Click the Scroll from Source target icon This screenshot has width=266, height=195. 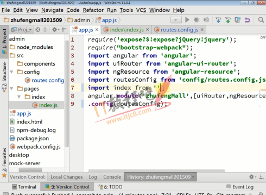tap(37, 29)
